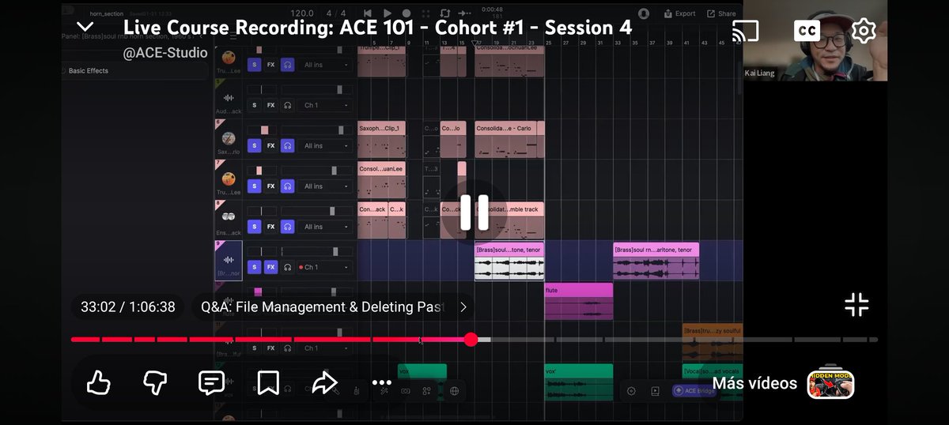The image size is (949, 425).
Task: Open Ch 1 dropdown on Aud...ack track
Action: click(x=325, y=105)
